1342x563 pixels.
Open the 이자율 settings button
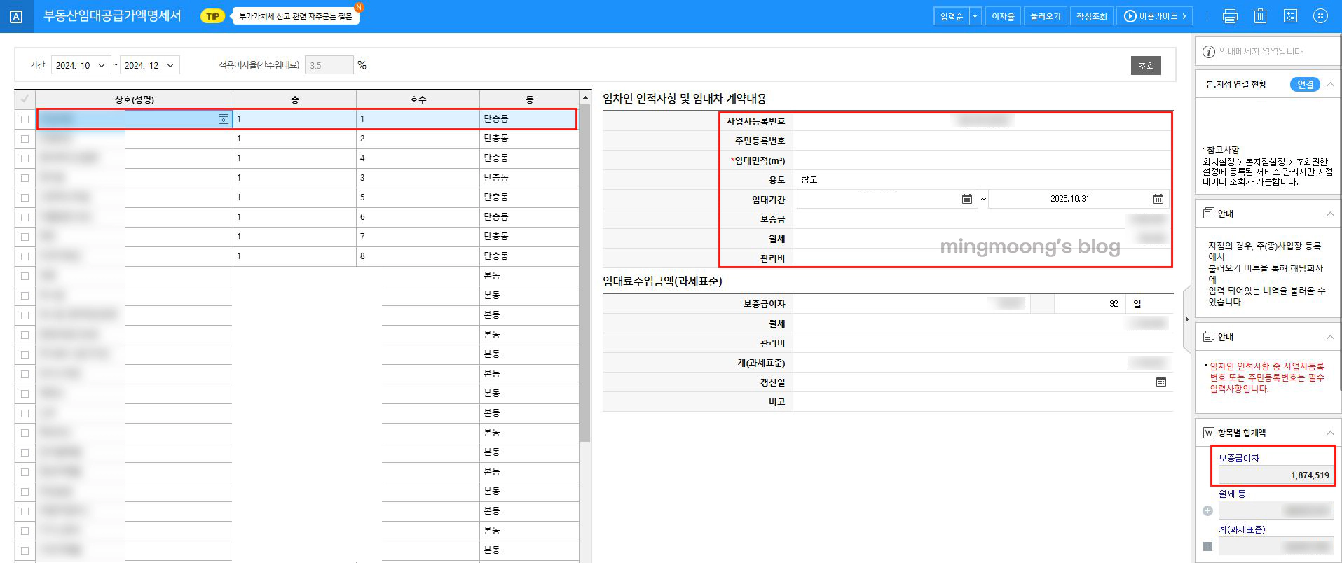(x=1003, y=16)
